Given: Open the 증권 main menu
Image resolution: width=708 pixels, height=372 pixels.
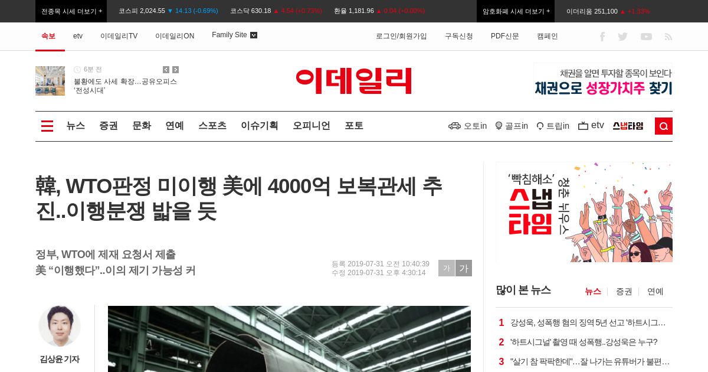Looking at the screenshot, I should pos(109,126).
